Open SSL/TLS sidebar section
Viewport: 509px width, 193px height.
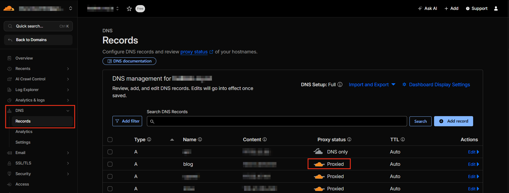(x=23, y=163)
